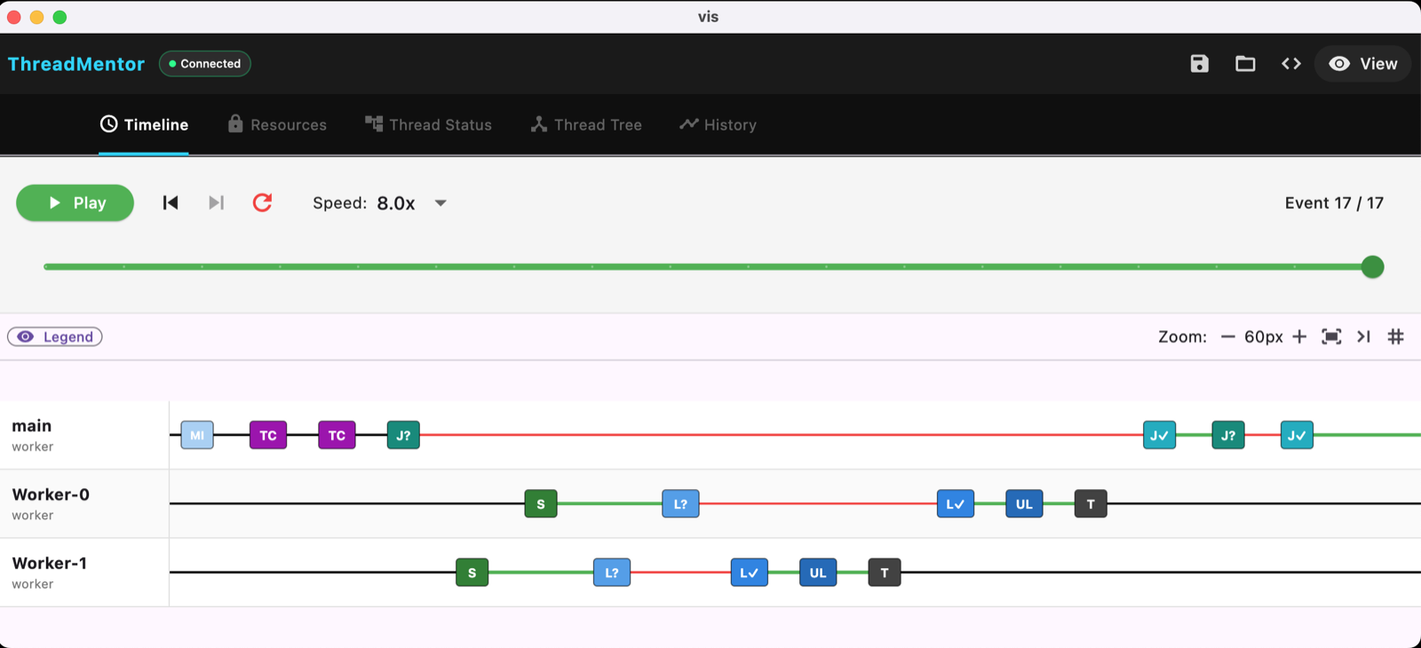Viewport: 1421px width, 648px height.
Task: Open the Thread Status tab
Action: [428, 125]
